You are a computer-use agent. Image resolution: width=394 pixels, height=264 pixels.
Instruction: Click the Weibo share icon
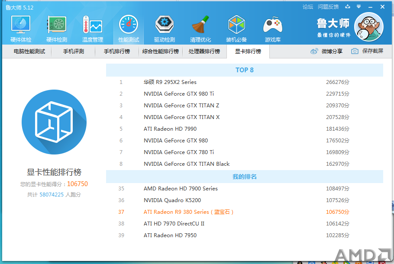click(314, 51)
